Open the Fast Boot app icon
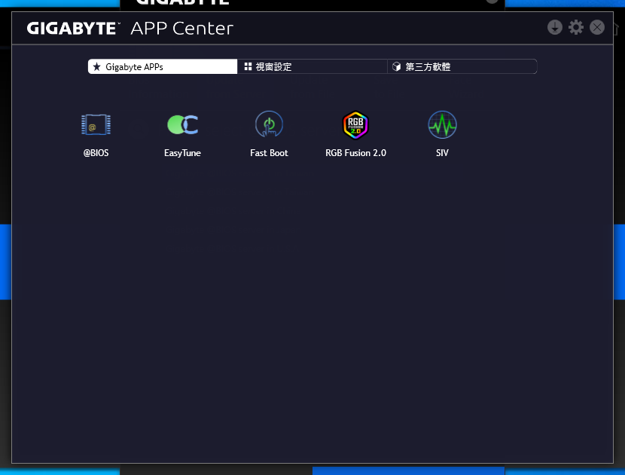The image size is (625, 475). coord(269,124)
